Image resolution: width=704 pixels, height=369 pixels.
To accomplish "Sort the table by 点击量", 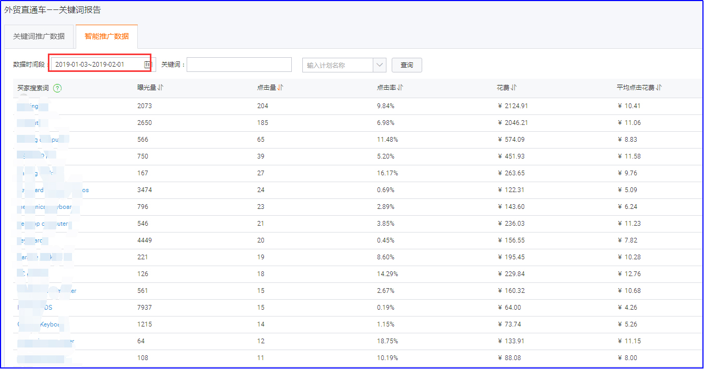I will [280, 88].
